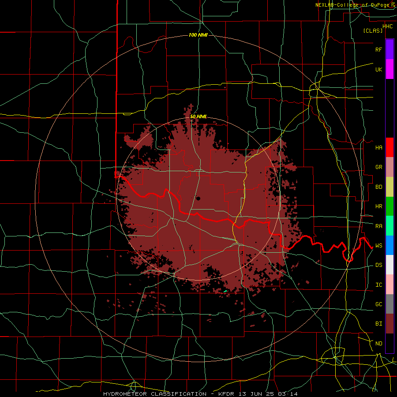Click the BD legend label
397x397 pixels.
[378, 187]
